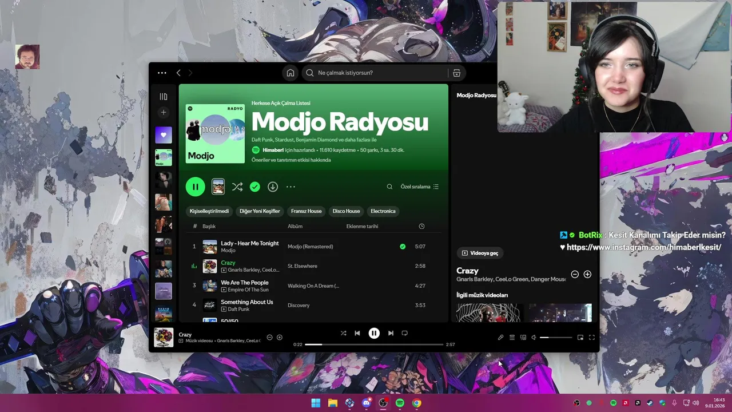Click the Modjo Radyosu cover art

click(x=215, y=134)
